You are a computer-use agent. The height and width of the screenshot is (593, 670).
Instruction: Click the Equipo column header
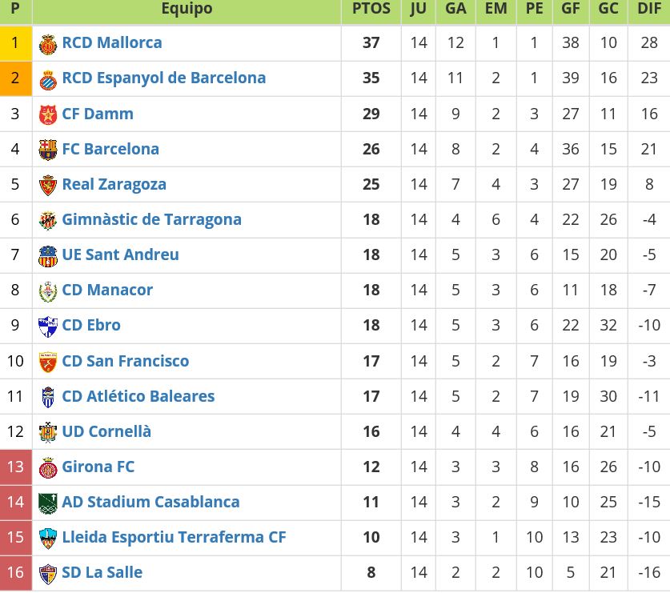click(187, 9)
